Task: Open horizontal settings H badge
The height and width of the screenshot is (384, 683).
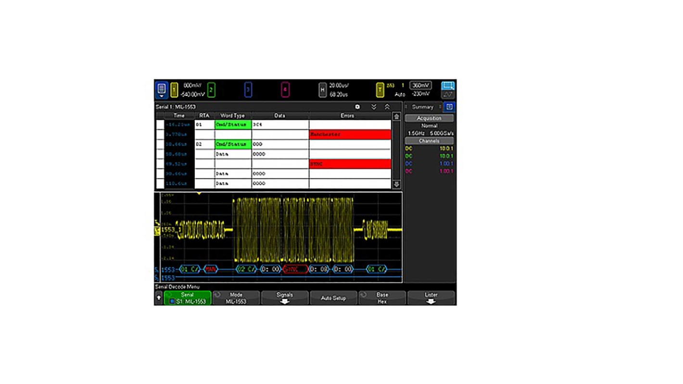Action: point(323,90)
